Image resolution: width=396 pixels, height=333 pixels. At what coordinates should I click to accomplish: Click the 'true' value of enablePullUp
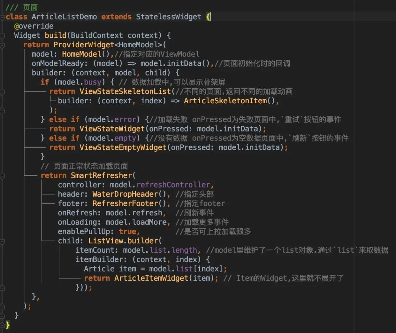(127, 232)
